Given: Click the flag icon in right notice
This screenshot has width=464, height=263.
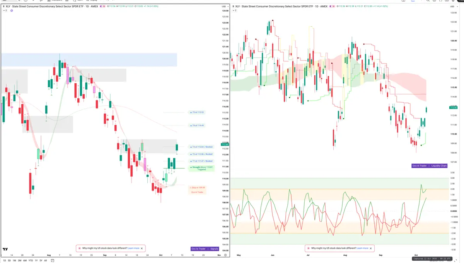Looking at the screenshot, I should point(308,248).
